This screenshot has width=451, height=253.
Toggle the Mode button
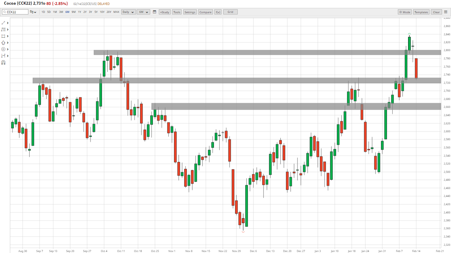pos(404,12)
